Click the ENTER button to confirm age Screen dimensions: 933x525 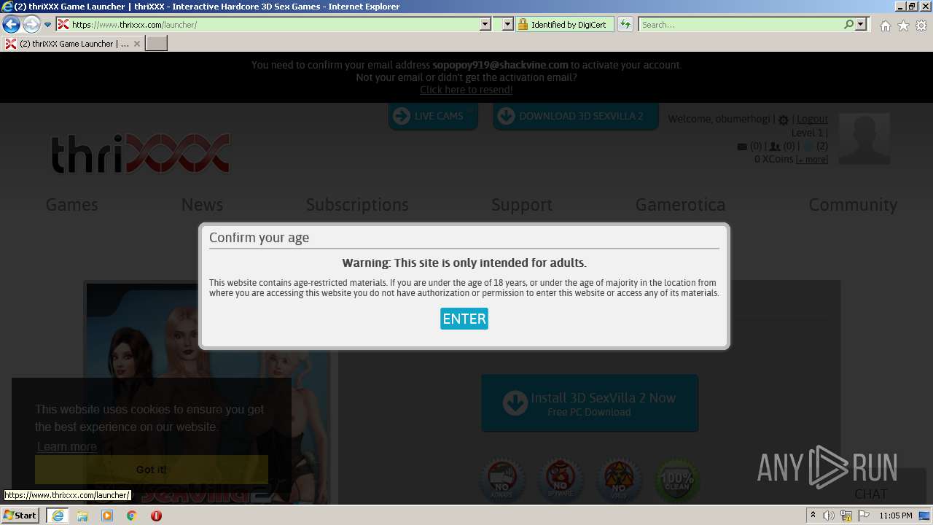click(464, 319)
